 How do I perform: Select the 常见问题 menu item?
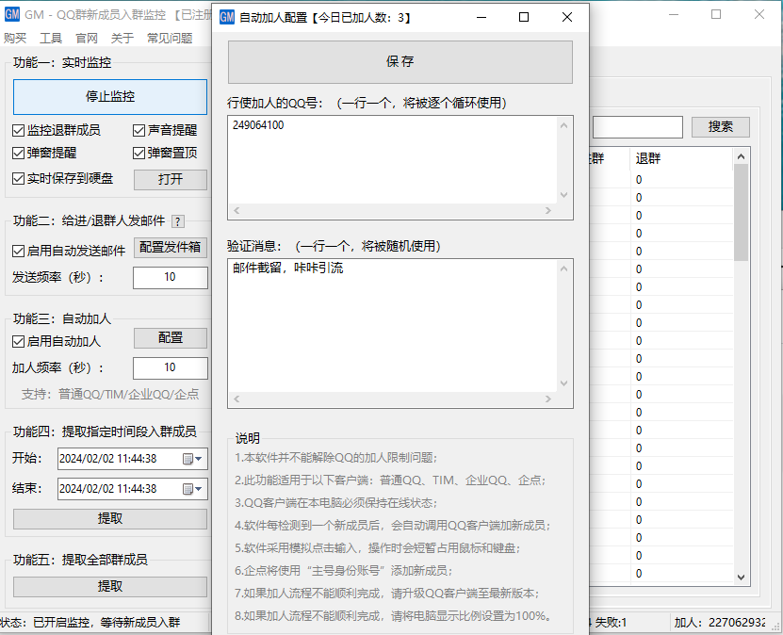[168, 38]
